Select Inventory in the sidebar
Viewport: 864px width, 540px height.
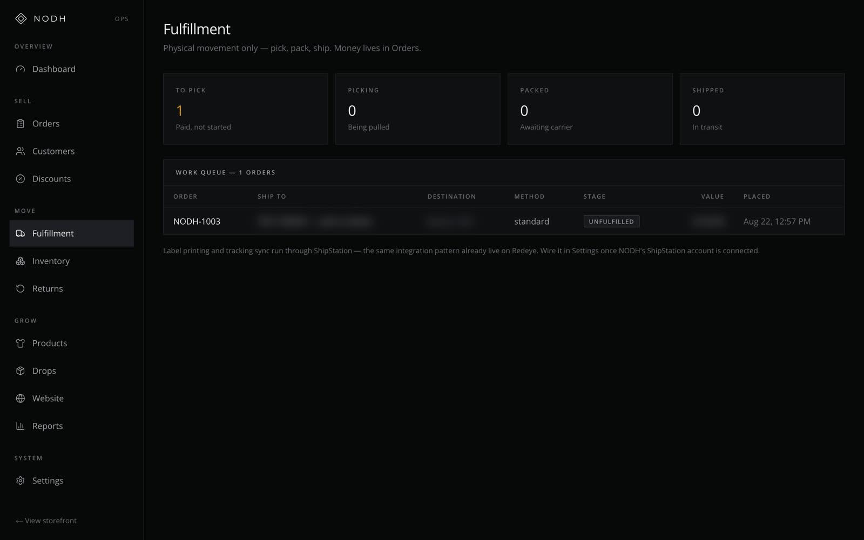[x=72, y=261]
